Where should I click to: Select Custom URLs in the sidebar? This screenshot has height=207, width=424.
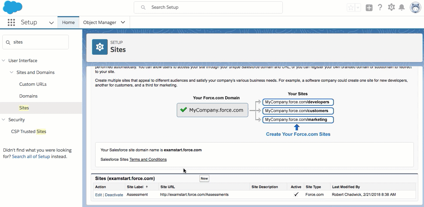(33, 84)
